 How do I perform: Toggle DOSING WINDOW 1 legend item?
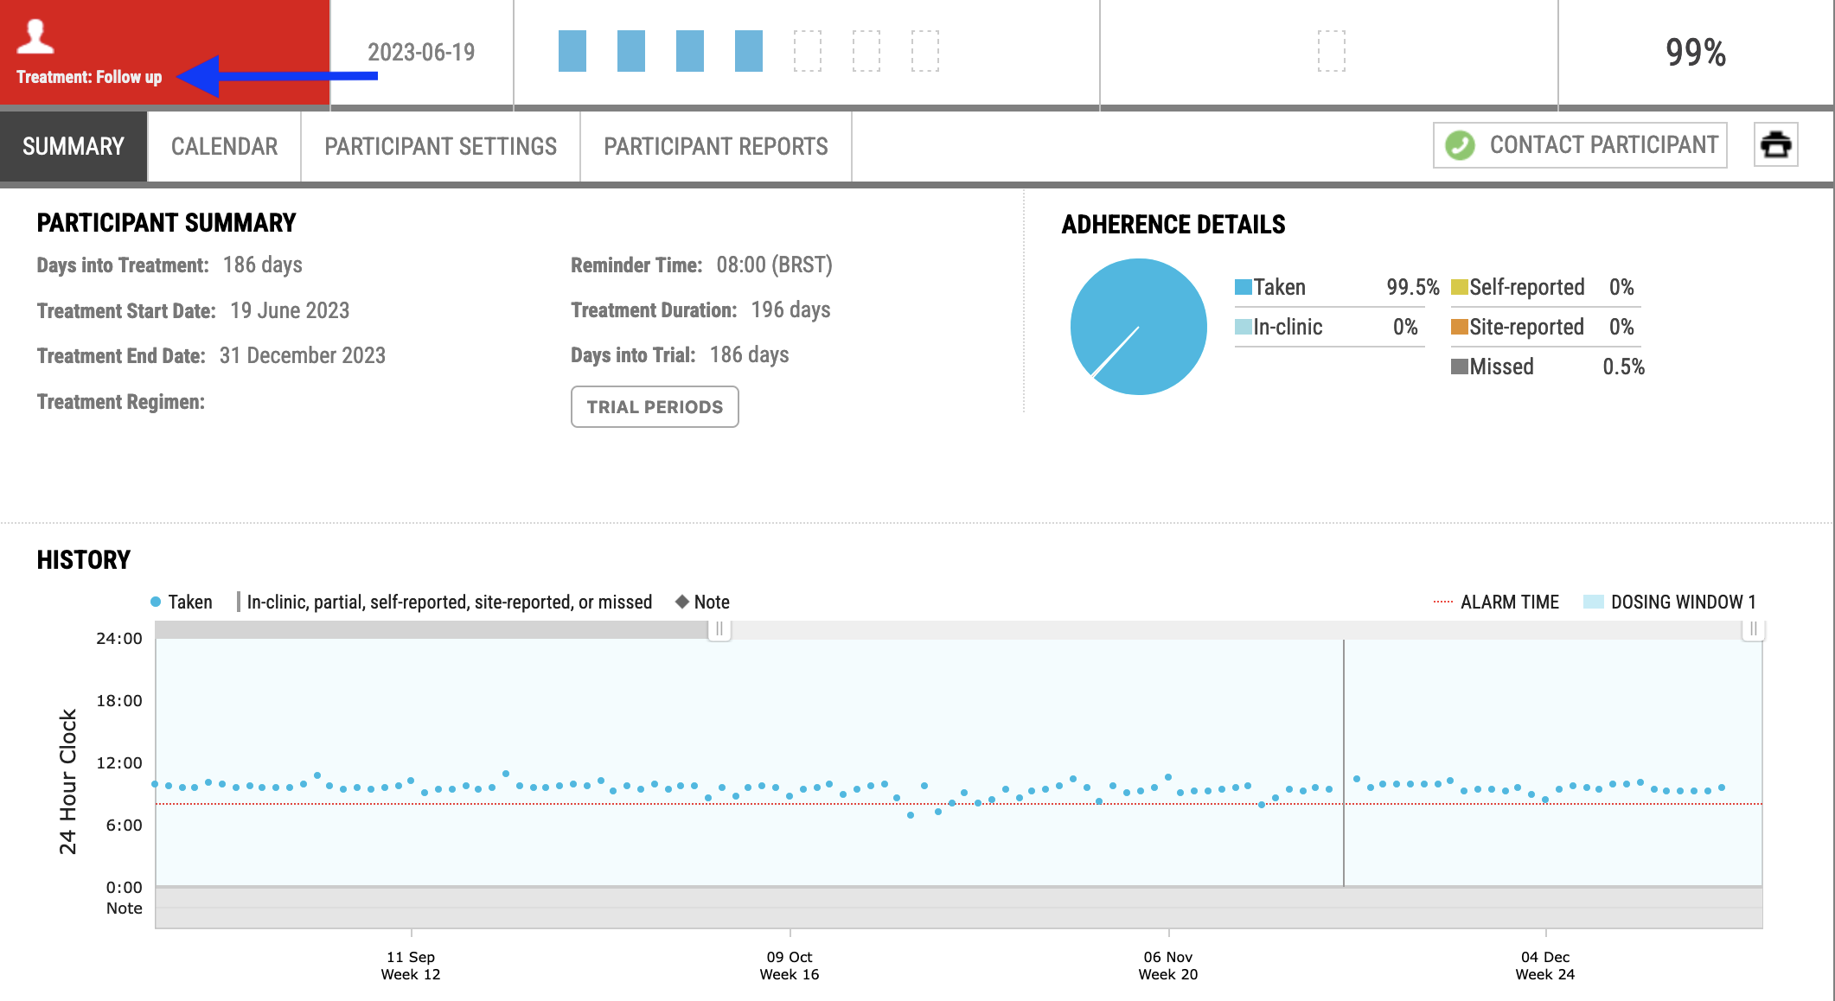1670,602
